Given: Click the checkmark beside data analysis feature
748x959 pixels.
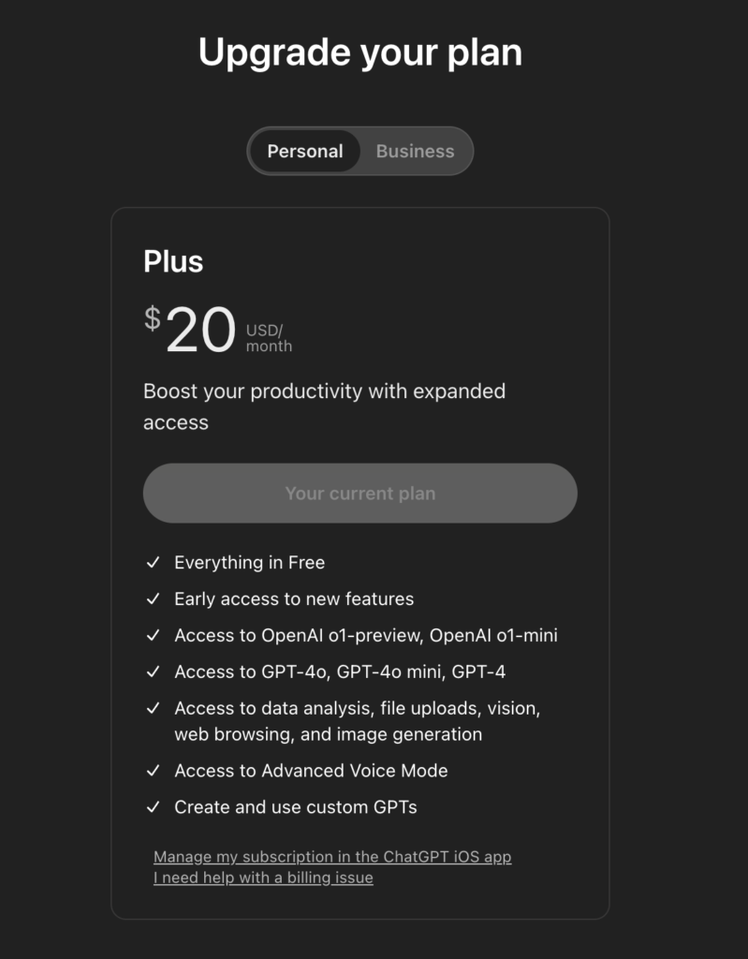Looking at the screenshot, I should (153, 709).
